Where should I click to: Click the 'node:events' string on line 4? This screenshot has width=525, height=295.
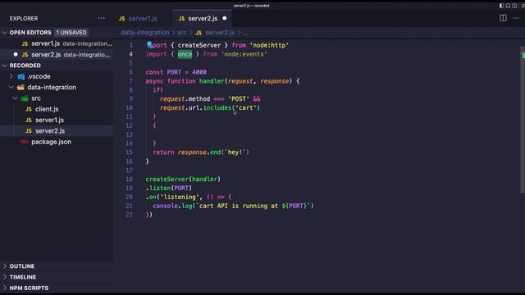244,54
